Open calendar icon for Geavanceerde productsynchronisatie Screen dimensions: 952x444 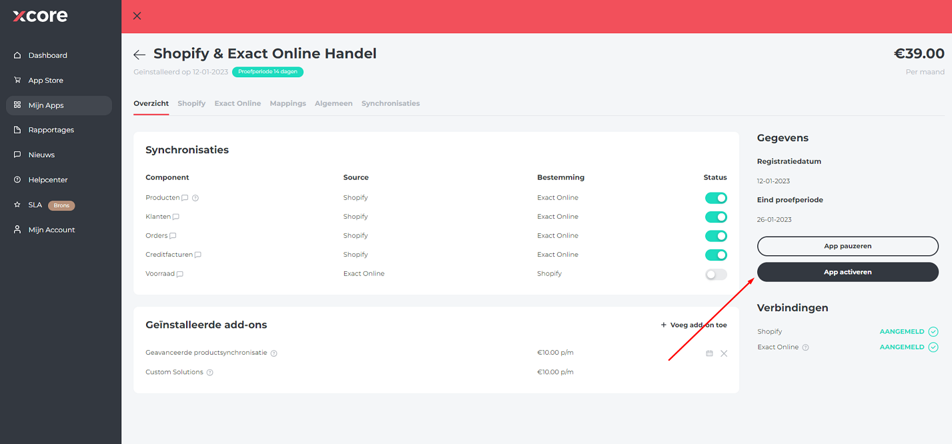(709, 353)
